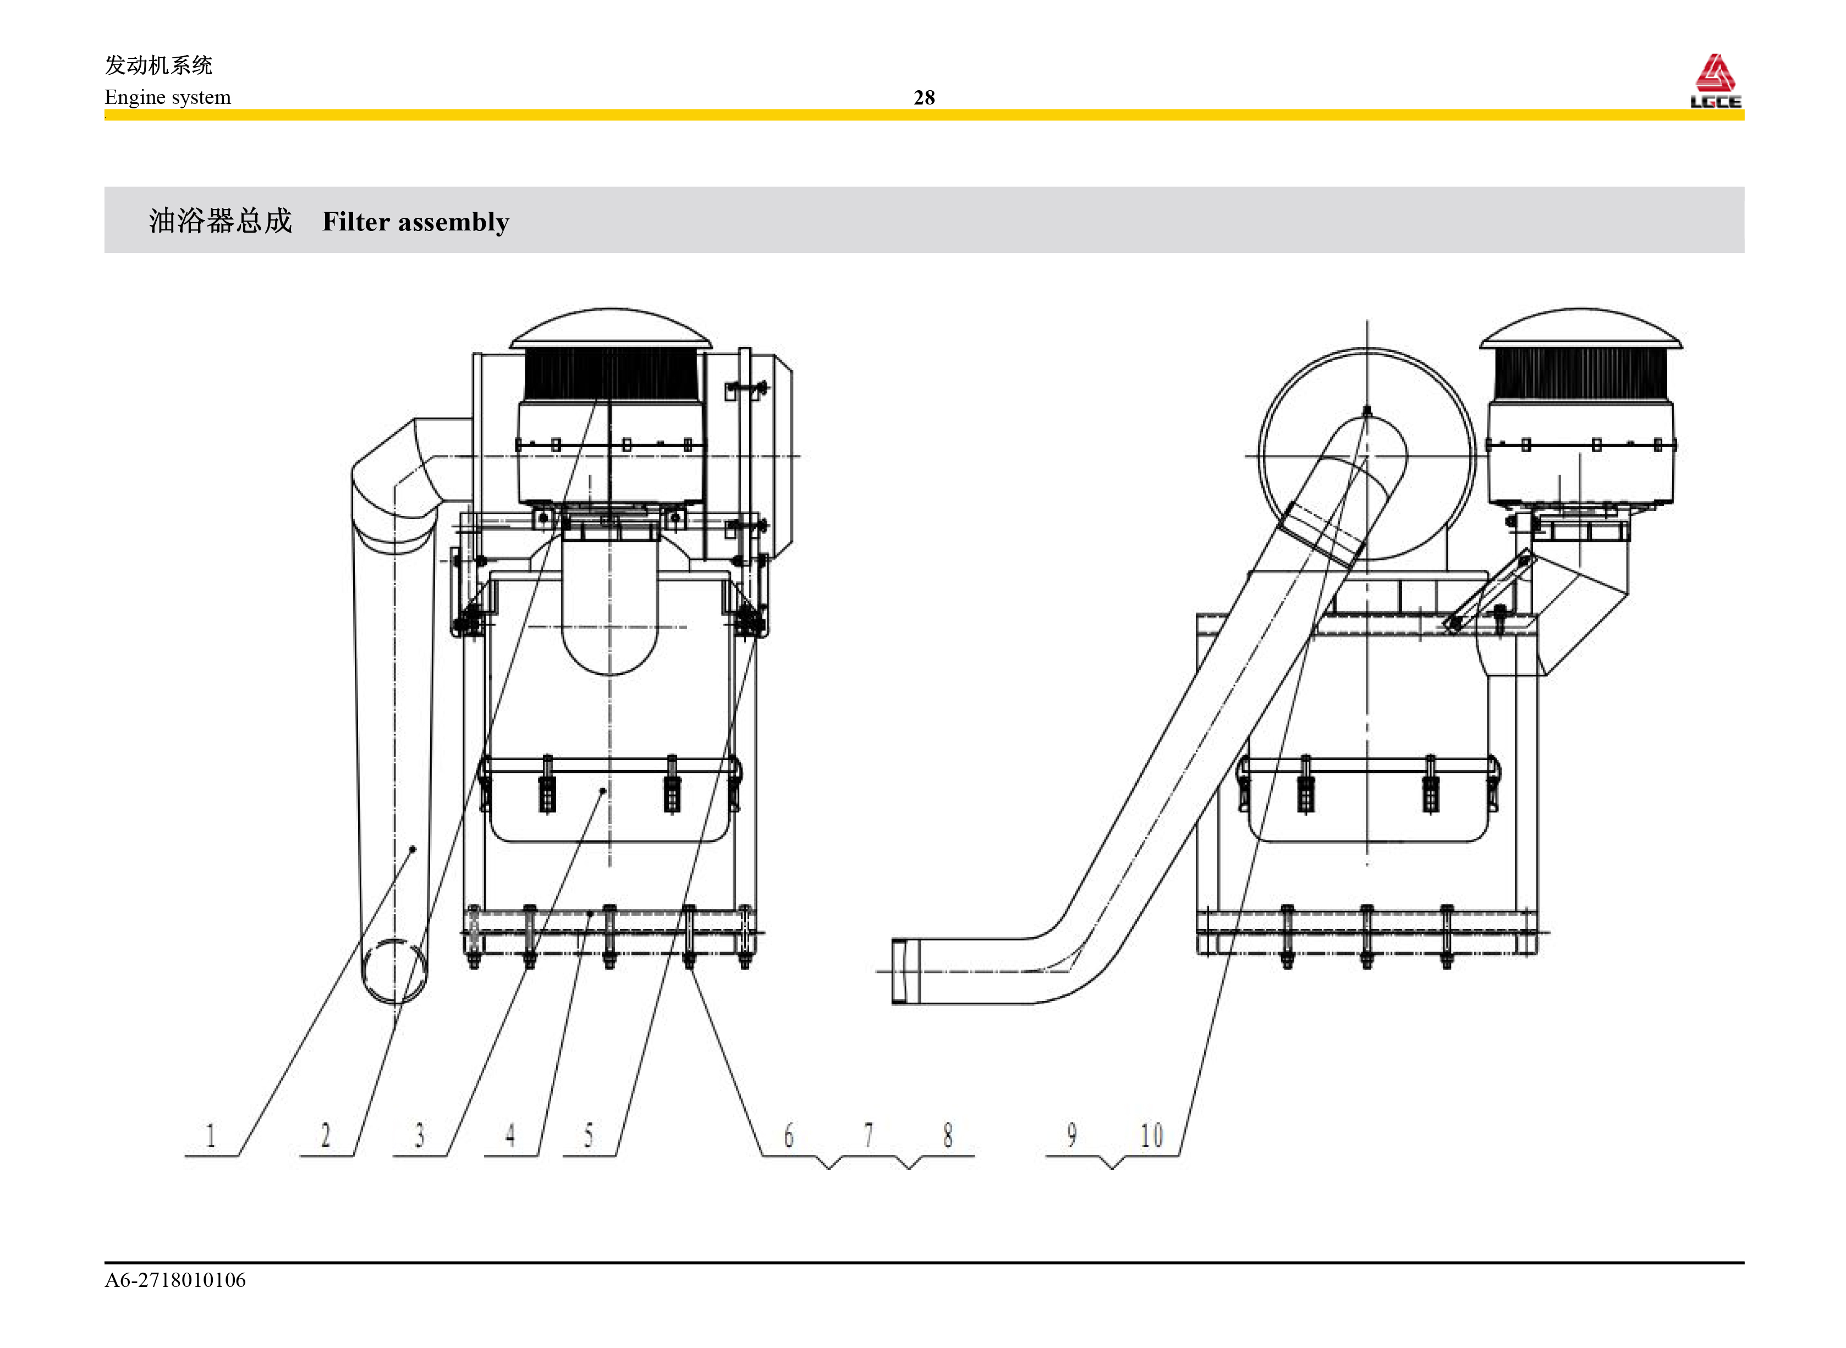
Task: Select the Chinese header text '发动机系统'
Action: [158, 65]
